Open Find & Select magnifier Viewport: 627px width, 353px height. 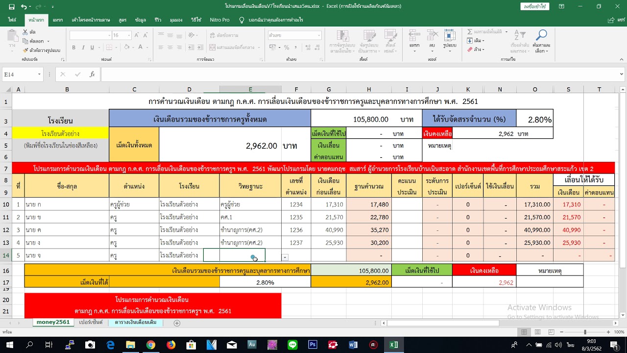(542, 41)
